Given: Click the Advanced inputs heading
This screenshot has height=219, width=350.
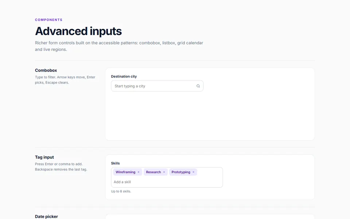Looking at the screenshot, I should (x=78, y=31).
